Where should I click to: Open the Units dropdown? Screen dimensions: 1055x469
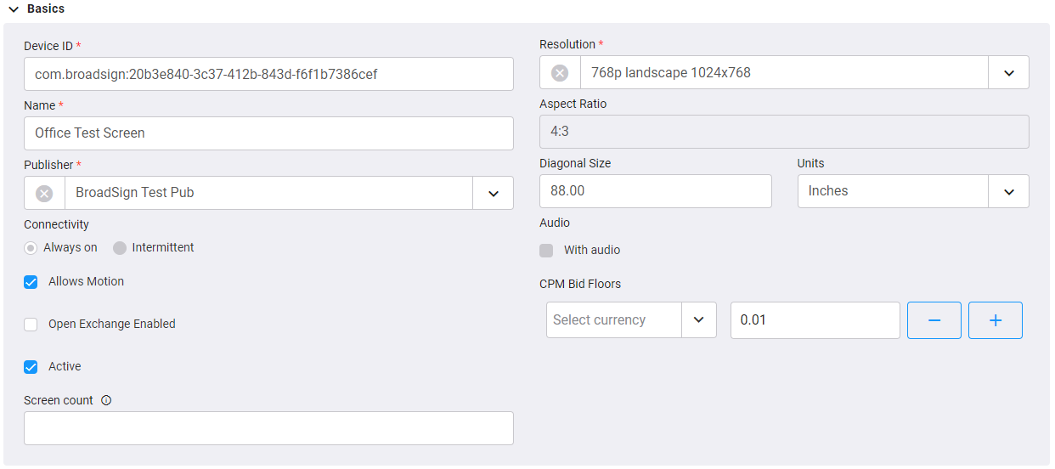tap(1008, 192)
